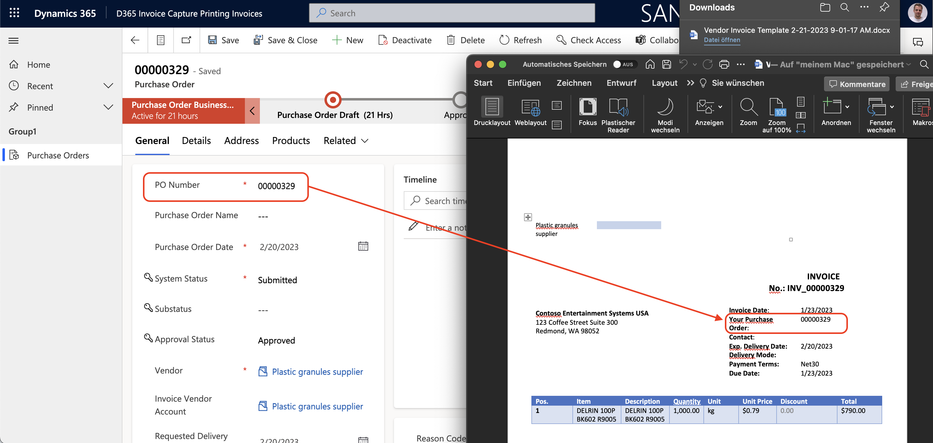Open Word Entwurf ribbon tab
Screen dimensions: 933x443
tap(621, 83)
